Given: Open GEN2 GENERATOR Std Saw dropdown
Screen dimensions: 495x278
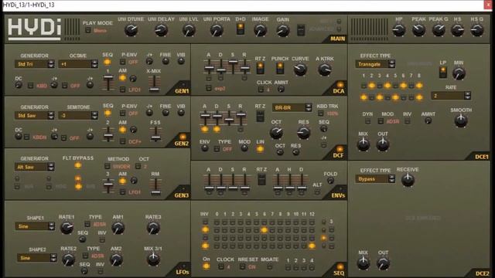Looking at the screenshot, I should point(34,115).
